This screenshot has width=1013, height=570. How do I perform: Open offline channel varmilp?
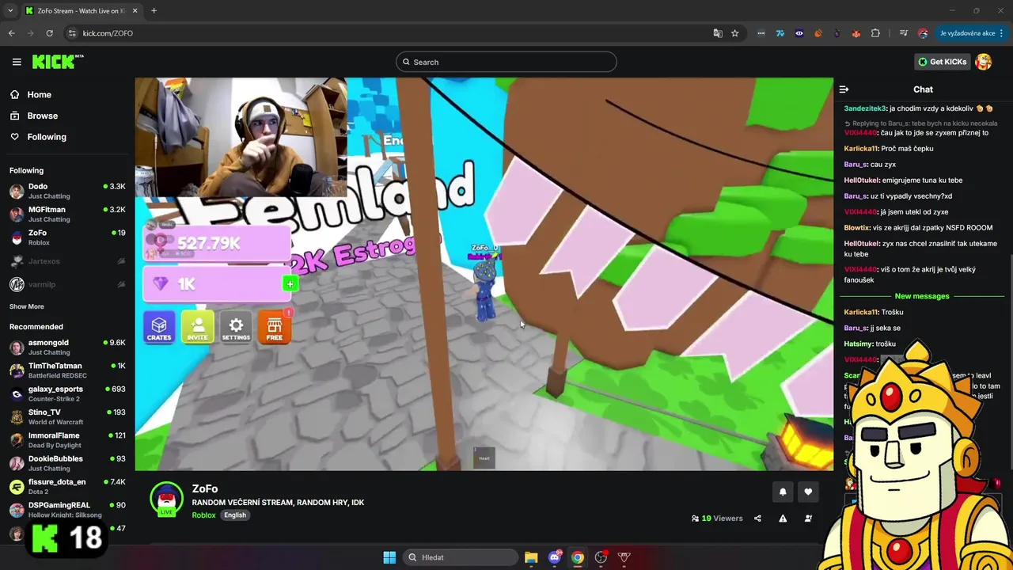click(x=67, y=284)
